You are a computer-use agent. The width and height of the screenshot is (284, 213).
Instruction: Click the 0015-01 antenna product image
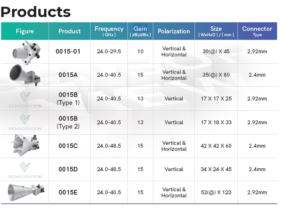[x=25, y=52]
